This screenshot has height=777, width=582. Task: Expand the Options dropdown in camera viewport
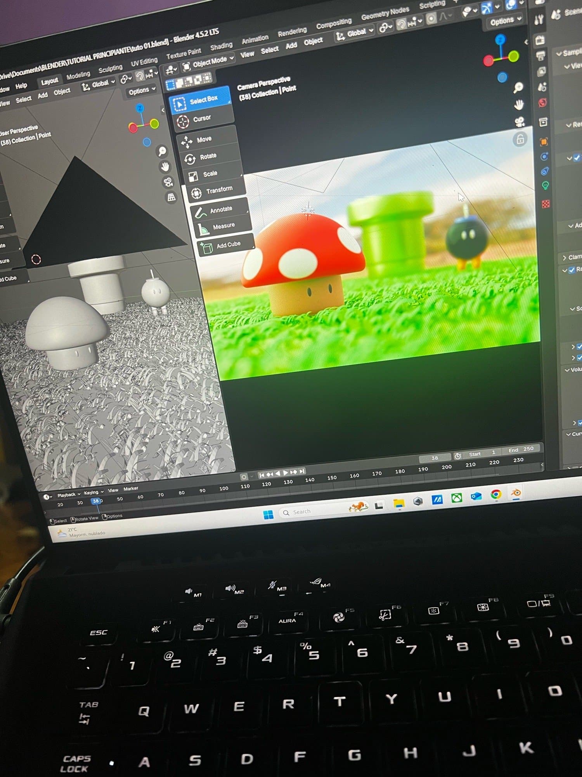[505, 21]
